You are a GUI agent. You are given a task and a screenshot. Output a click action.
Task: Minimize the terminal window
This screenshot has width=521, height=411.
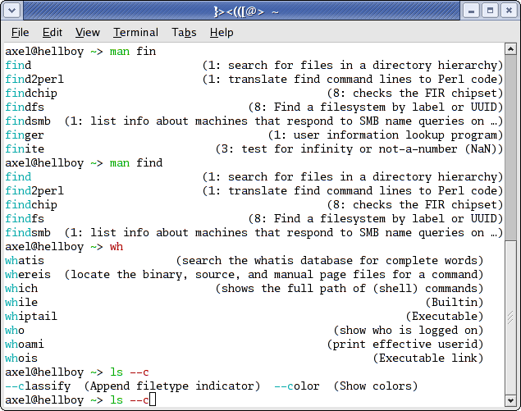472,11
